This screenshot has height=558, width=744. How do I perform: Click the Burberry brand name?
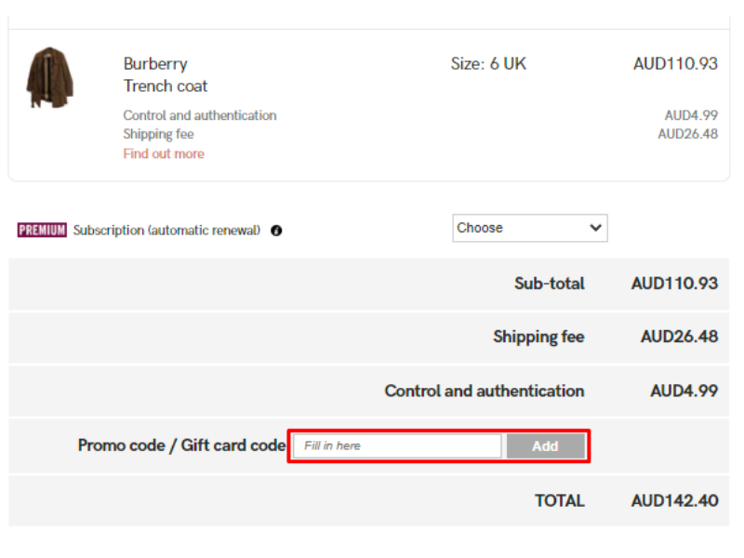click(155, 63)
